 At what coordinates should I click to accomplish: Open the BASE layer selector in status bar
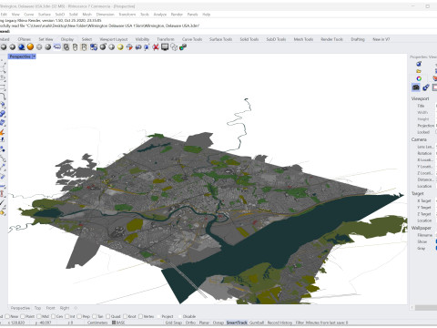118,323
